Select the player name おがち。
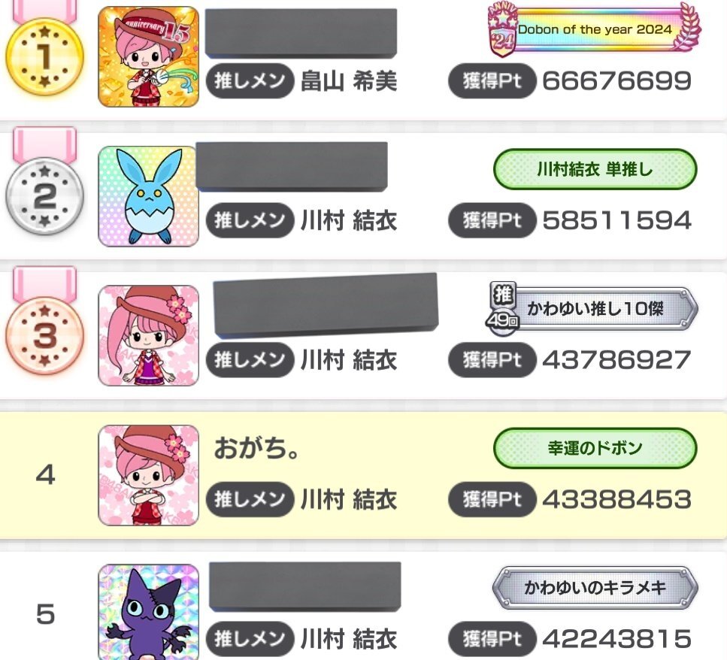The image size is (727, 660). (x=256, y=449)
